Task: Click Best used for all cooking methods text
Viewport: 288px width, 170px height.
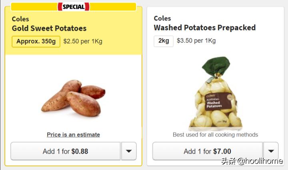Action: coord(215,135)
